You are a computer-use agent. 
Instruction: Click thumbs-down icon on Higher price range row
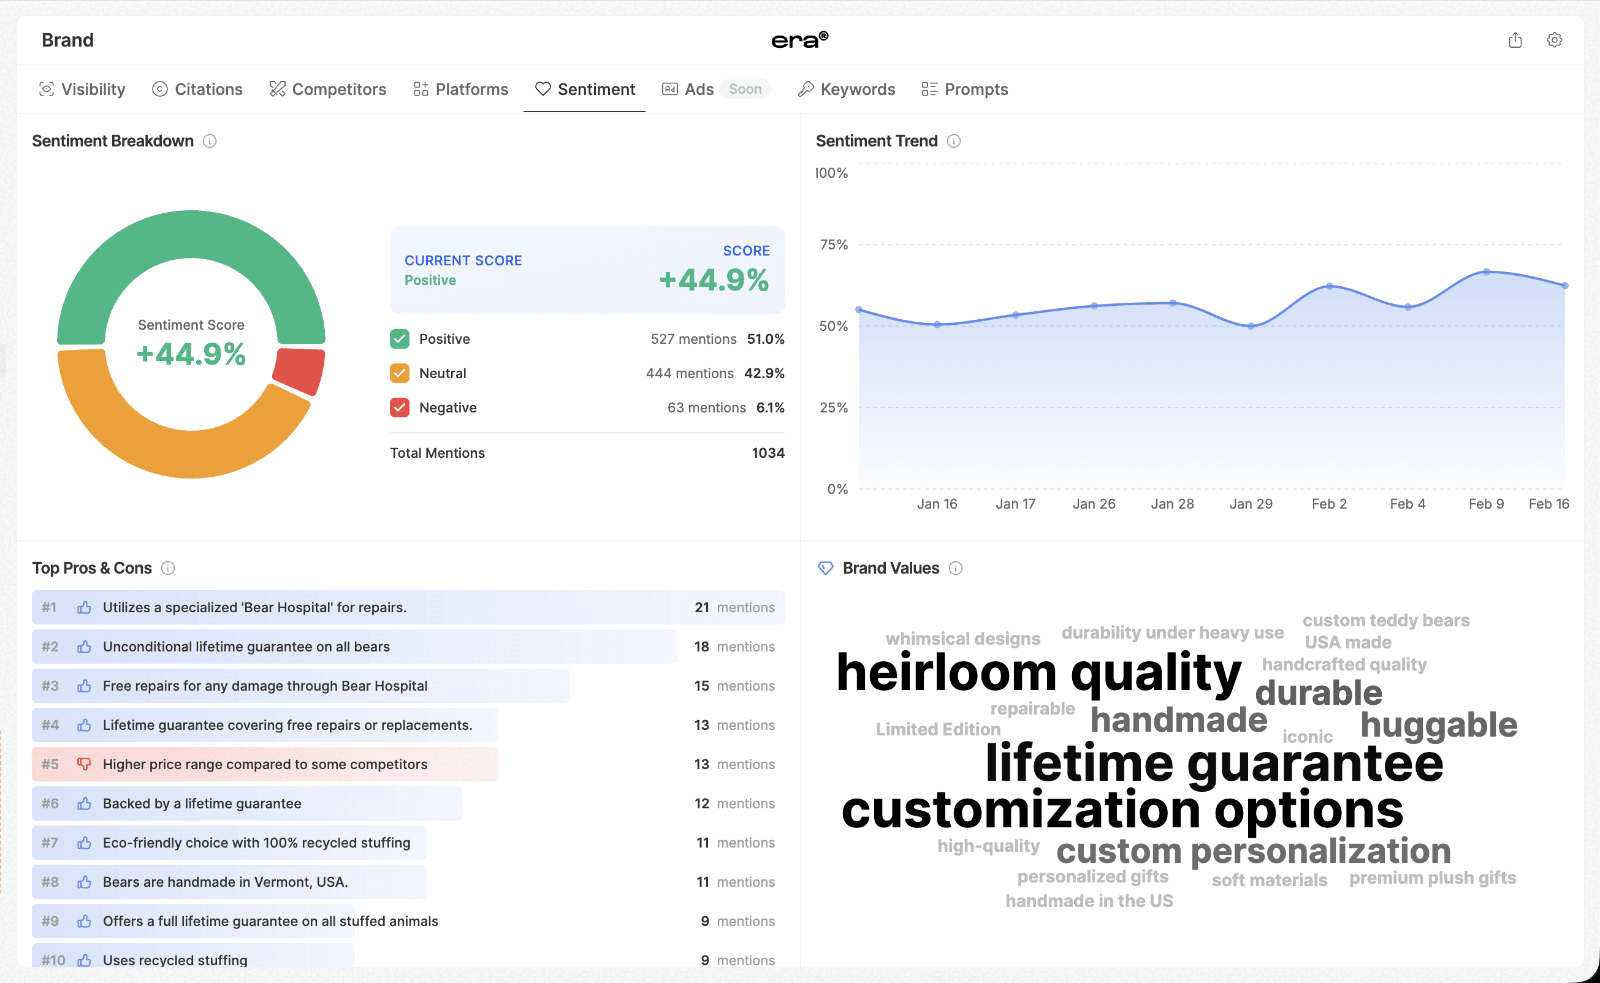pyautogui.click(x=84, y=764)
